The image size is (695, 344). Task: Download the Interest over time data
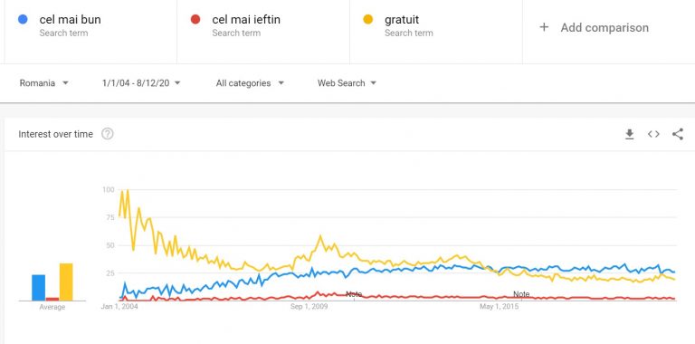(630, 134)
